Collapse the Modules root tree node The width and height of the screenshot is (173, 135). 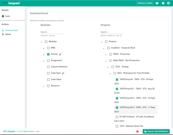42,42
